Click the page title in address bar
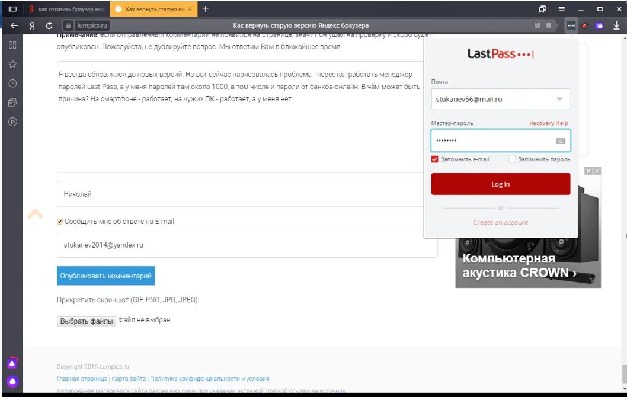The image size is (627, 397). pyautogui.click(x=300, y=25)
